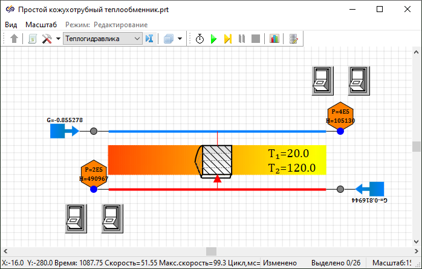Expand the arrow next to the windows icon

coord(180,39)
